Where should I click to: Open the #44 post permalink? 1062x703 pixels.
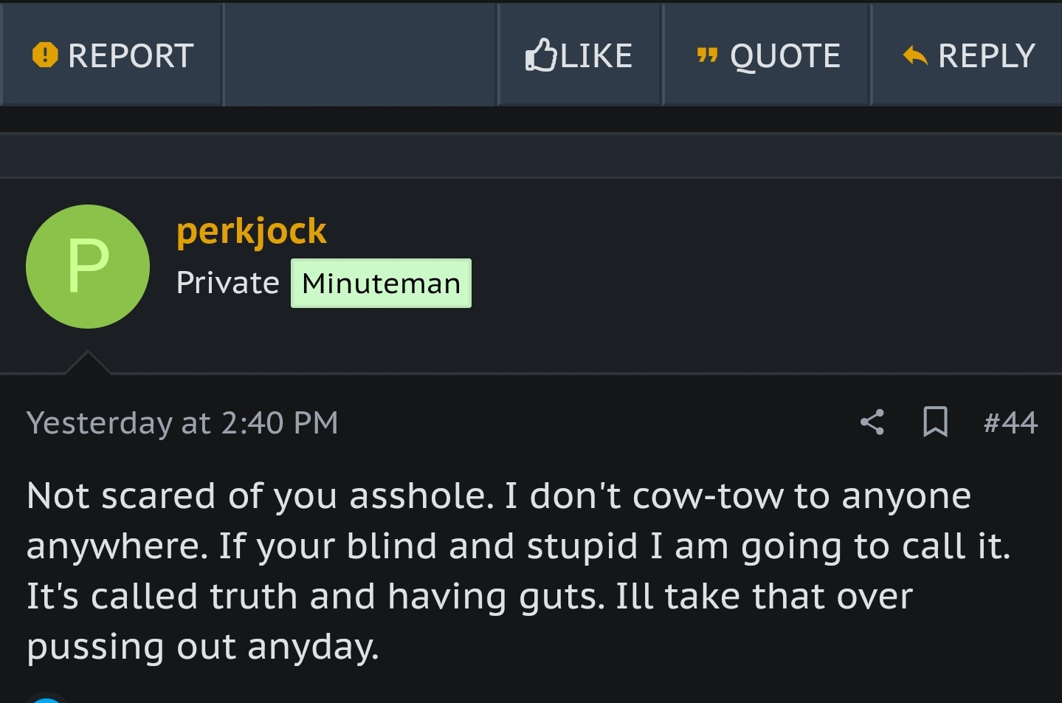[1010, 422]
